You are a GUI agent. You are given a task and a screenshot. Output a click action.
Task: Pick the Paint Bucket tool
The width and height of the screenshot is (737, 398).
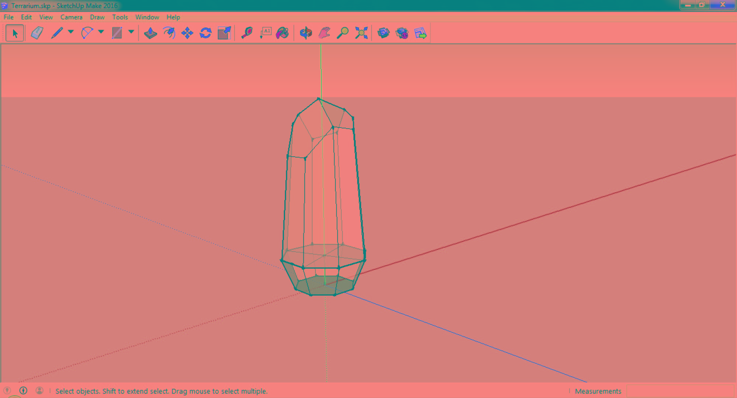click(283, 33)
